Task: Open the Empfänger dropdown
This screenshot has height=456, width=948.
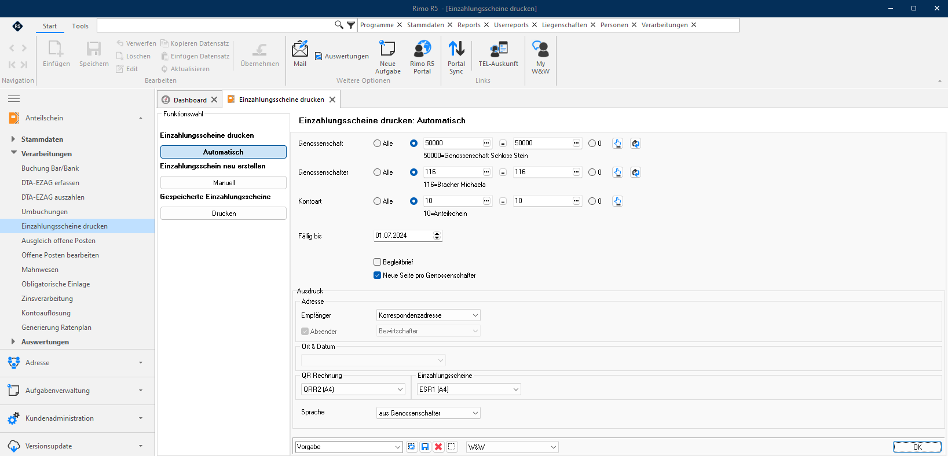Action: pos(429,315)
